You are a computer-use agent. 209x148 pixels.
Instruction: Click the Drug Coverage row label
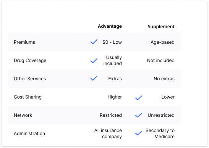click(x=30, y=60)
